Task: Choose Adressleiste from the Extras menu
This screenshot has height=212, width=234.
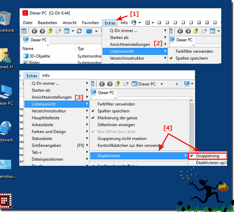Action: tap(57, 125)
